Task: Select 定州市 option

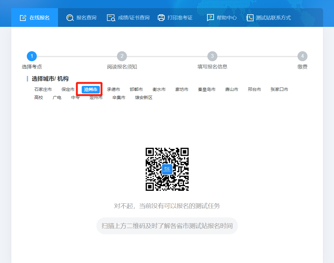Action: pyautogui.click(x=96, y=97)
